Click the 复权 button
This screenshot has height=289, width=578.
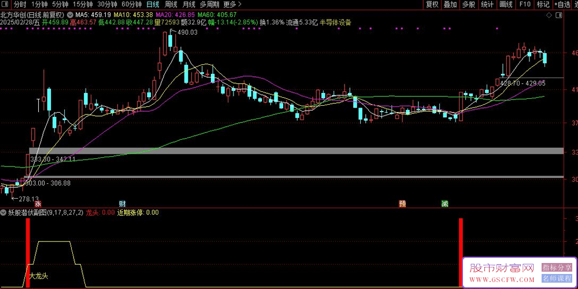(432, 5)
